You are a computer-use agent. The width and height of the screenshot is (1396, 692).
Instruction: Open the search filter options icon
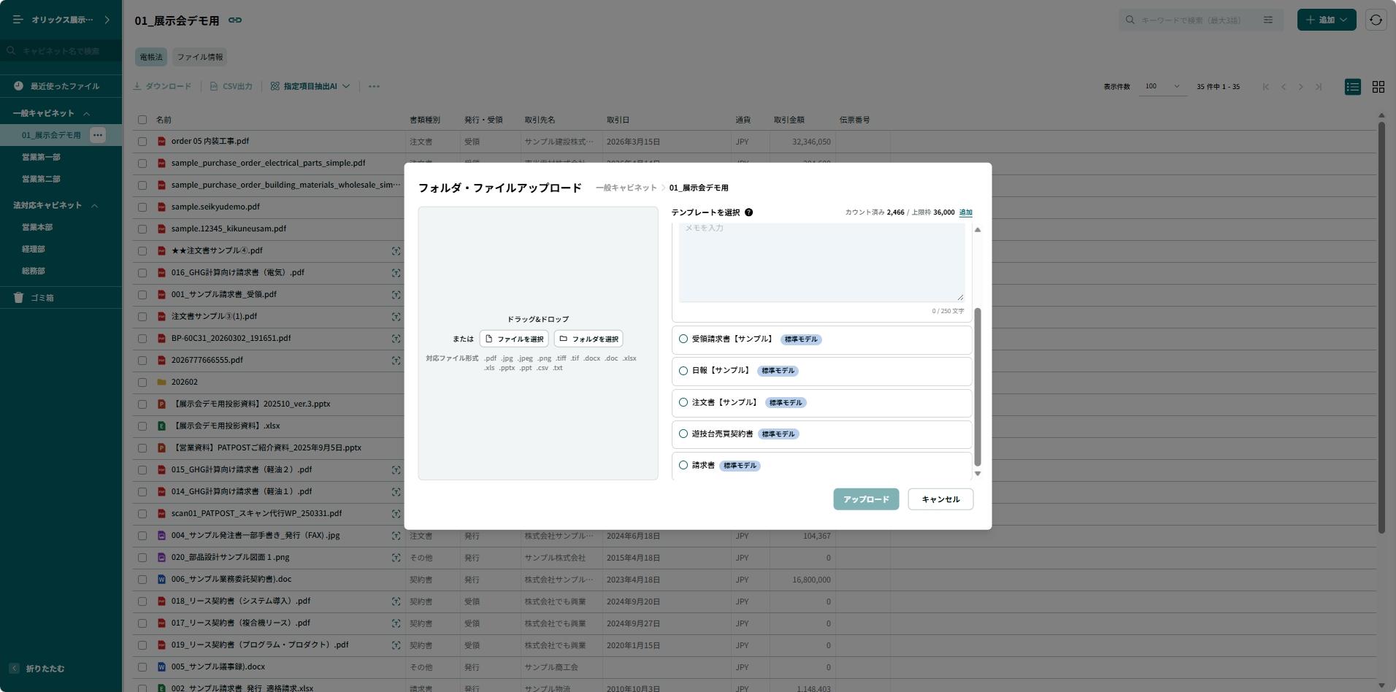pos(1268,20)
